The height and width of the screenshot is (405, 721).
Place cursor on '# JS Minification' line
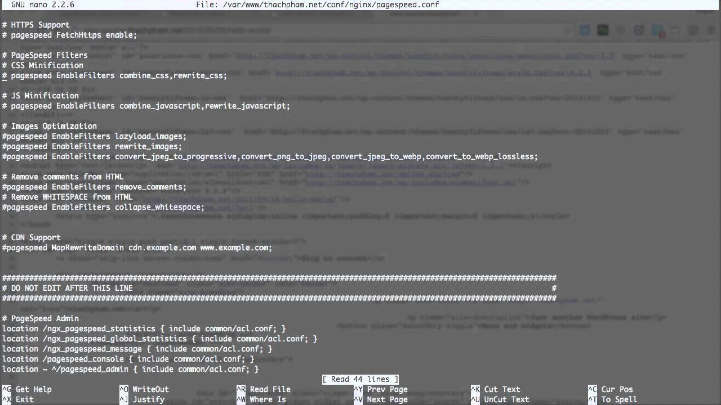(41, 96)
